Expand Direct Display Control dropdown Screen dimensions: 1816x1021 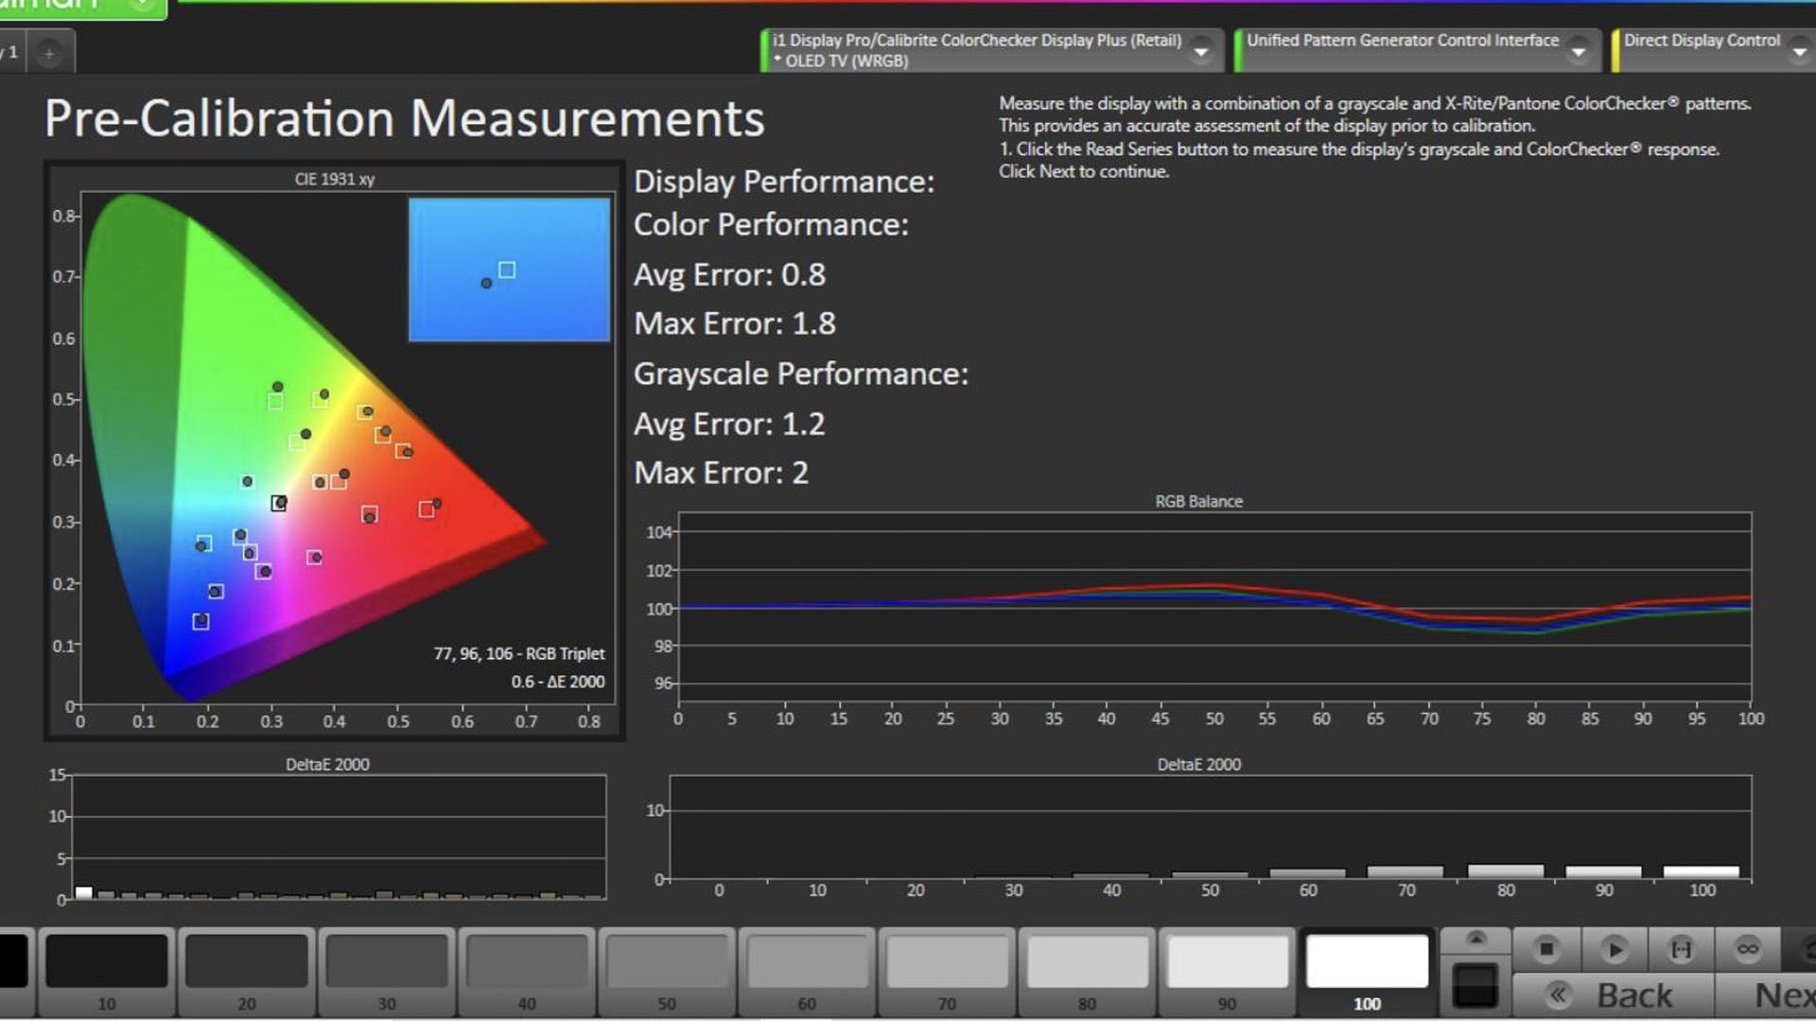[x=1798, y=52]
